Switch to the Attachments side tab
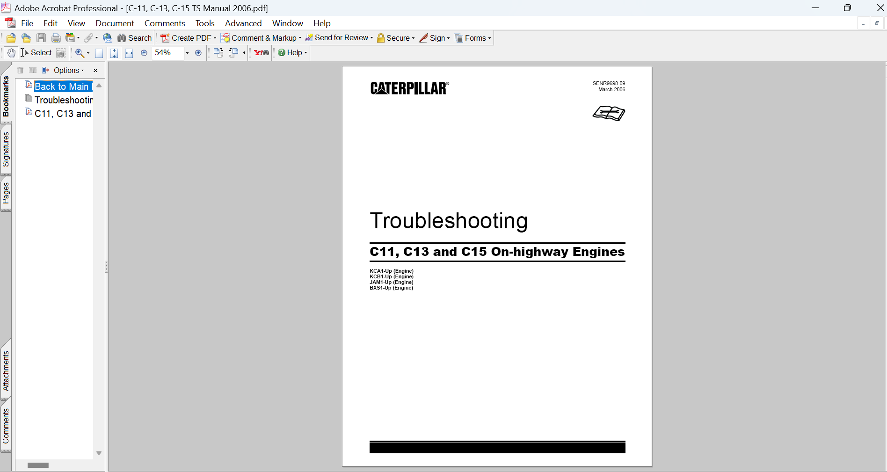This screenshot has width=887, height=472. pyautogui.click(x=6, y=371)
